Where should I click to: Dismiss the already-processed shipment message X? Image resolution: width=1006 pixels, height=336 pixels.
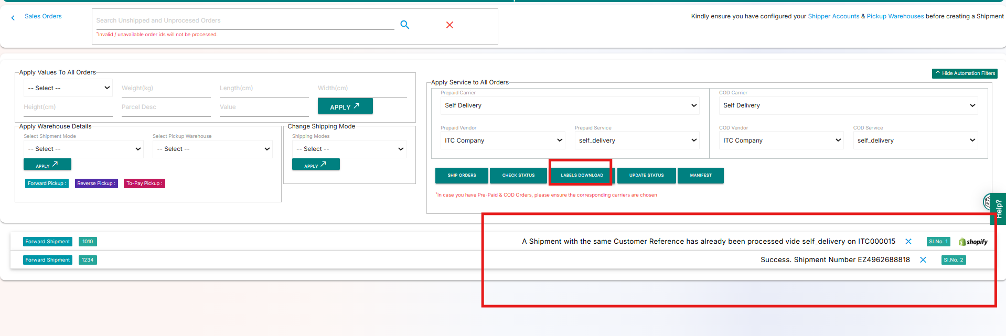point(908,242)
